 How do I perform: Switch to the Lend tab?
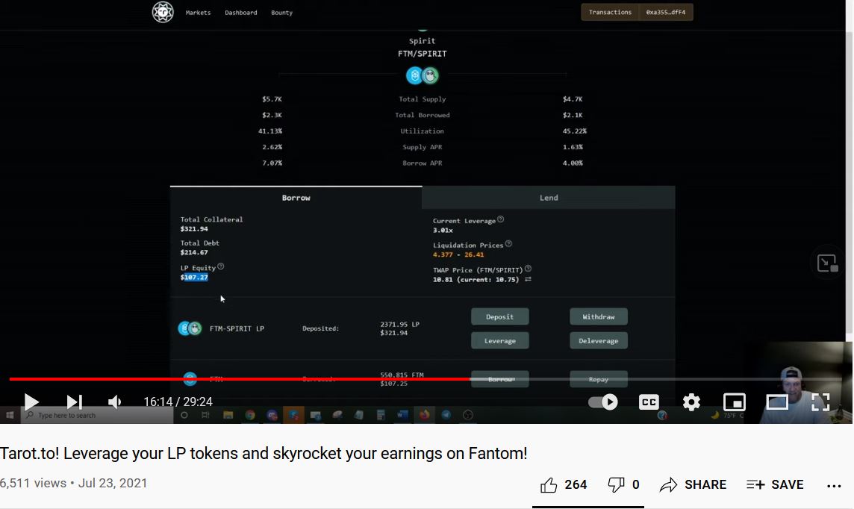point(549,198)
